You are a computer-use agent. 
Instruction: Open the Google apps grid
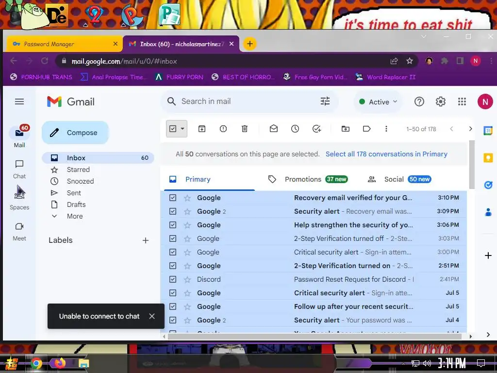tap(462, 102)
